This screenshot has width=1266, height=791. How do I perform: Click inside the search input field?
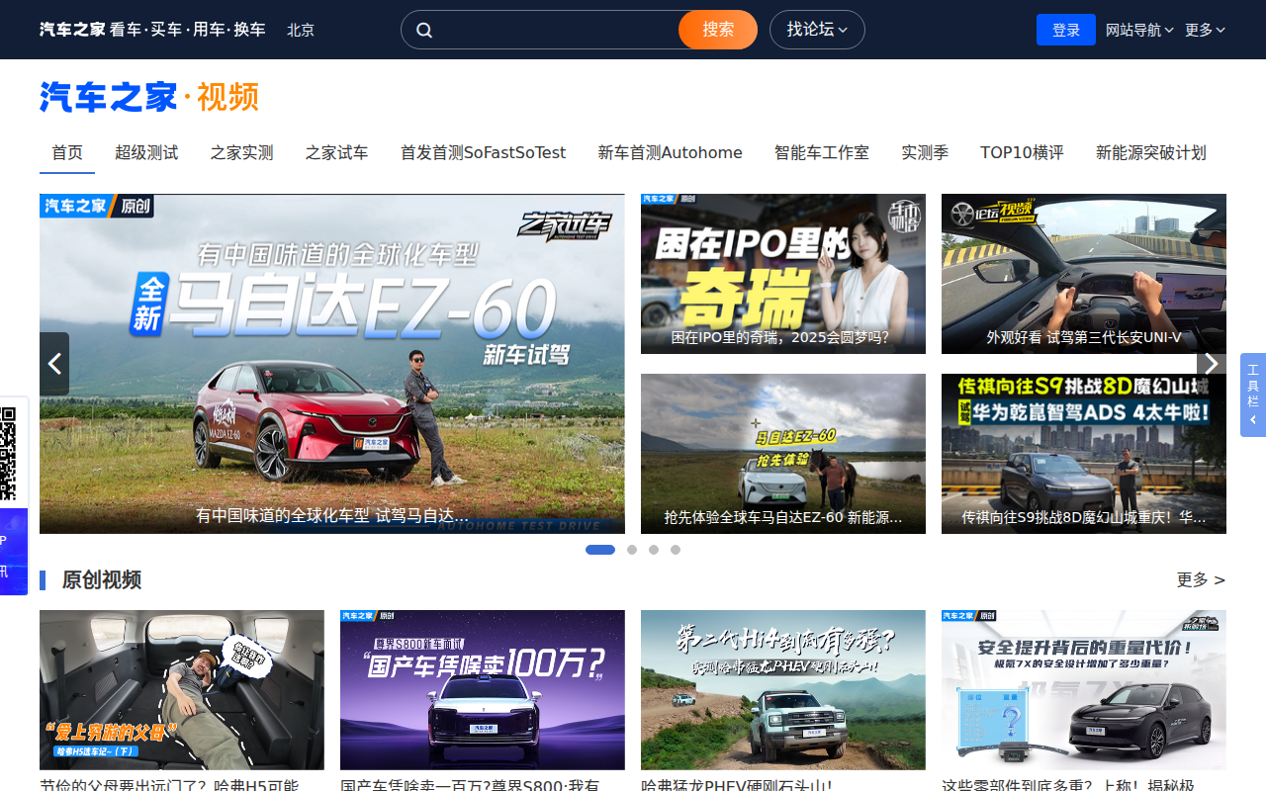(x=557, y=30)
